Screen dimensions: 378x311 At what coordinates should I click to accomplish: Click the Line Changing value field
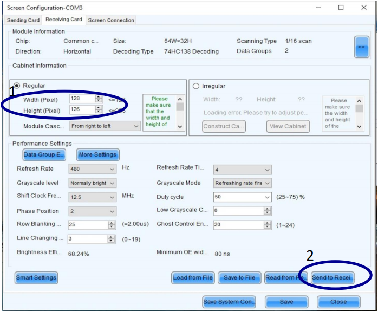(x=88, y=239)
